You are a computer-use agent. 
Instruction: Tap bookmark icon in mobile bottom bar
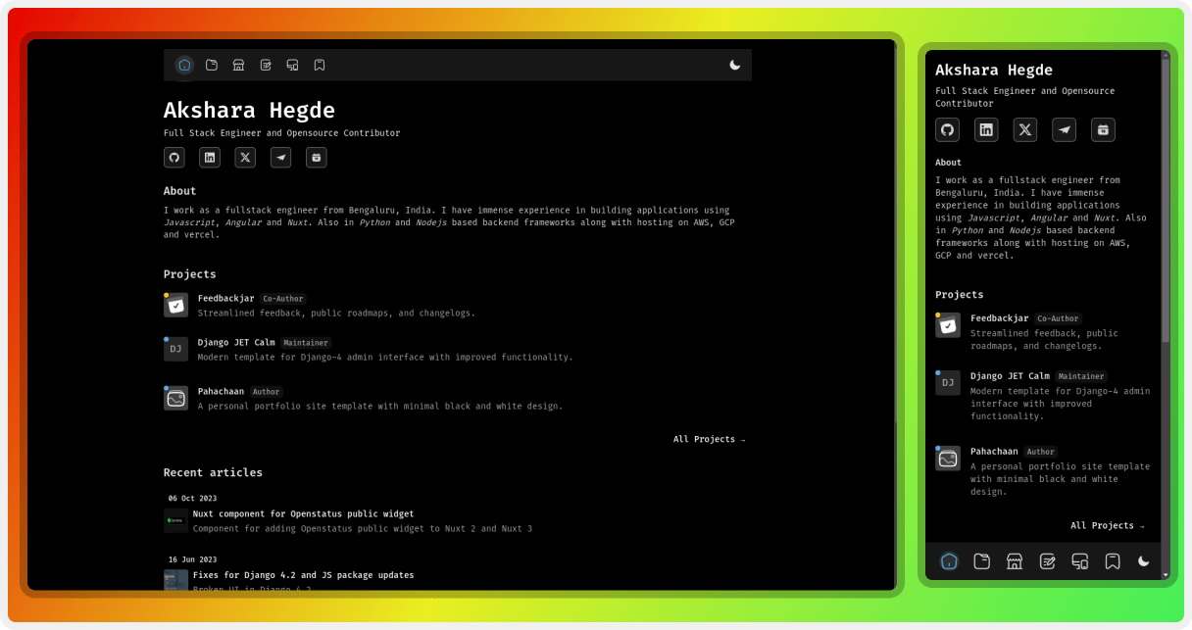pos(1113,561)
